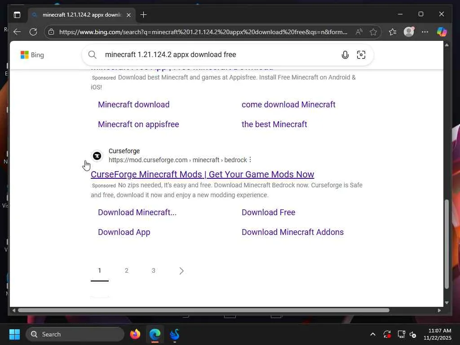Click the vertical scrollbar thumb
The width and height of the screenshot is (460, 345).
click(x=447, y=244)
